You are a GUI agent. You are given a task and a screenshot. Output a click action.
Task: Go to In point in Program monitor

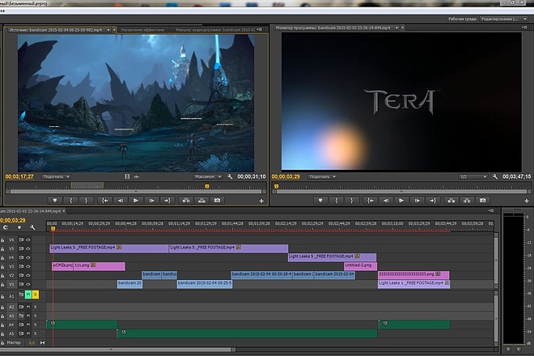[371, 201]
